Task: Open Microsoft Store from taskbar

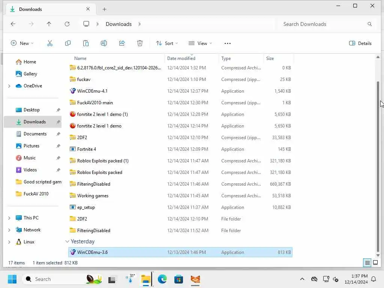Action: (178, 279)
